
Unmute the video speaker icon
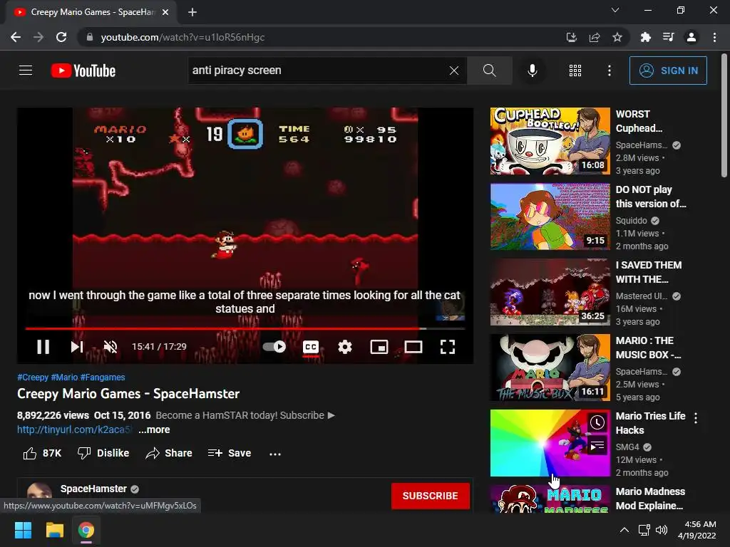pos(110,347)
